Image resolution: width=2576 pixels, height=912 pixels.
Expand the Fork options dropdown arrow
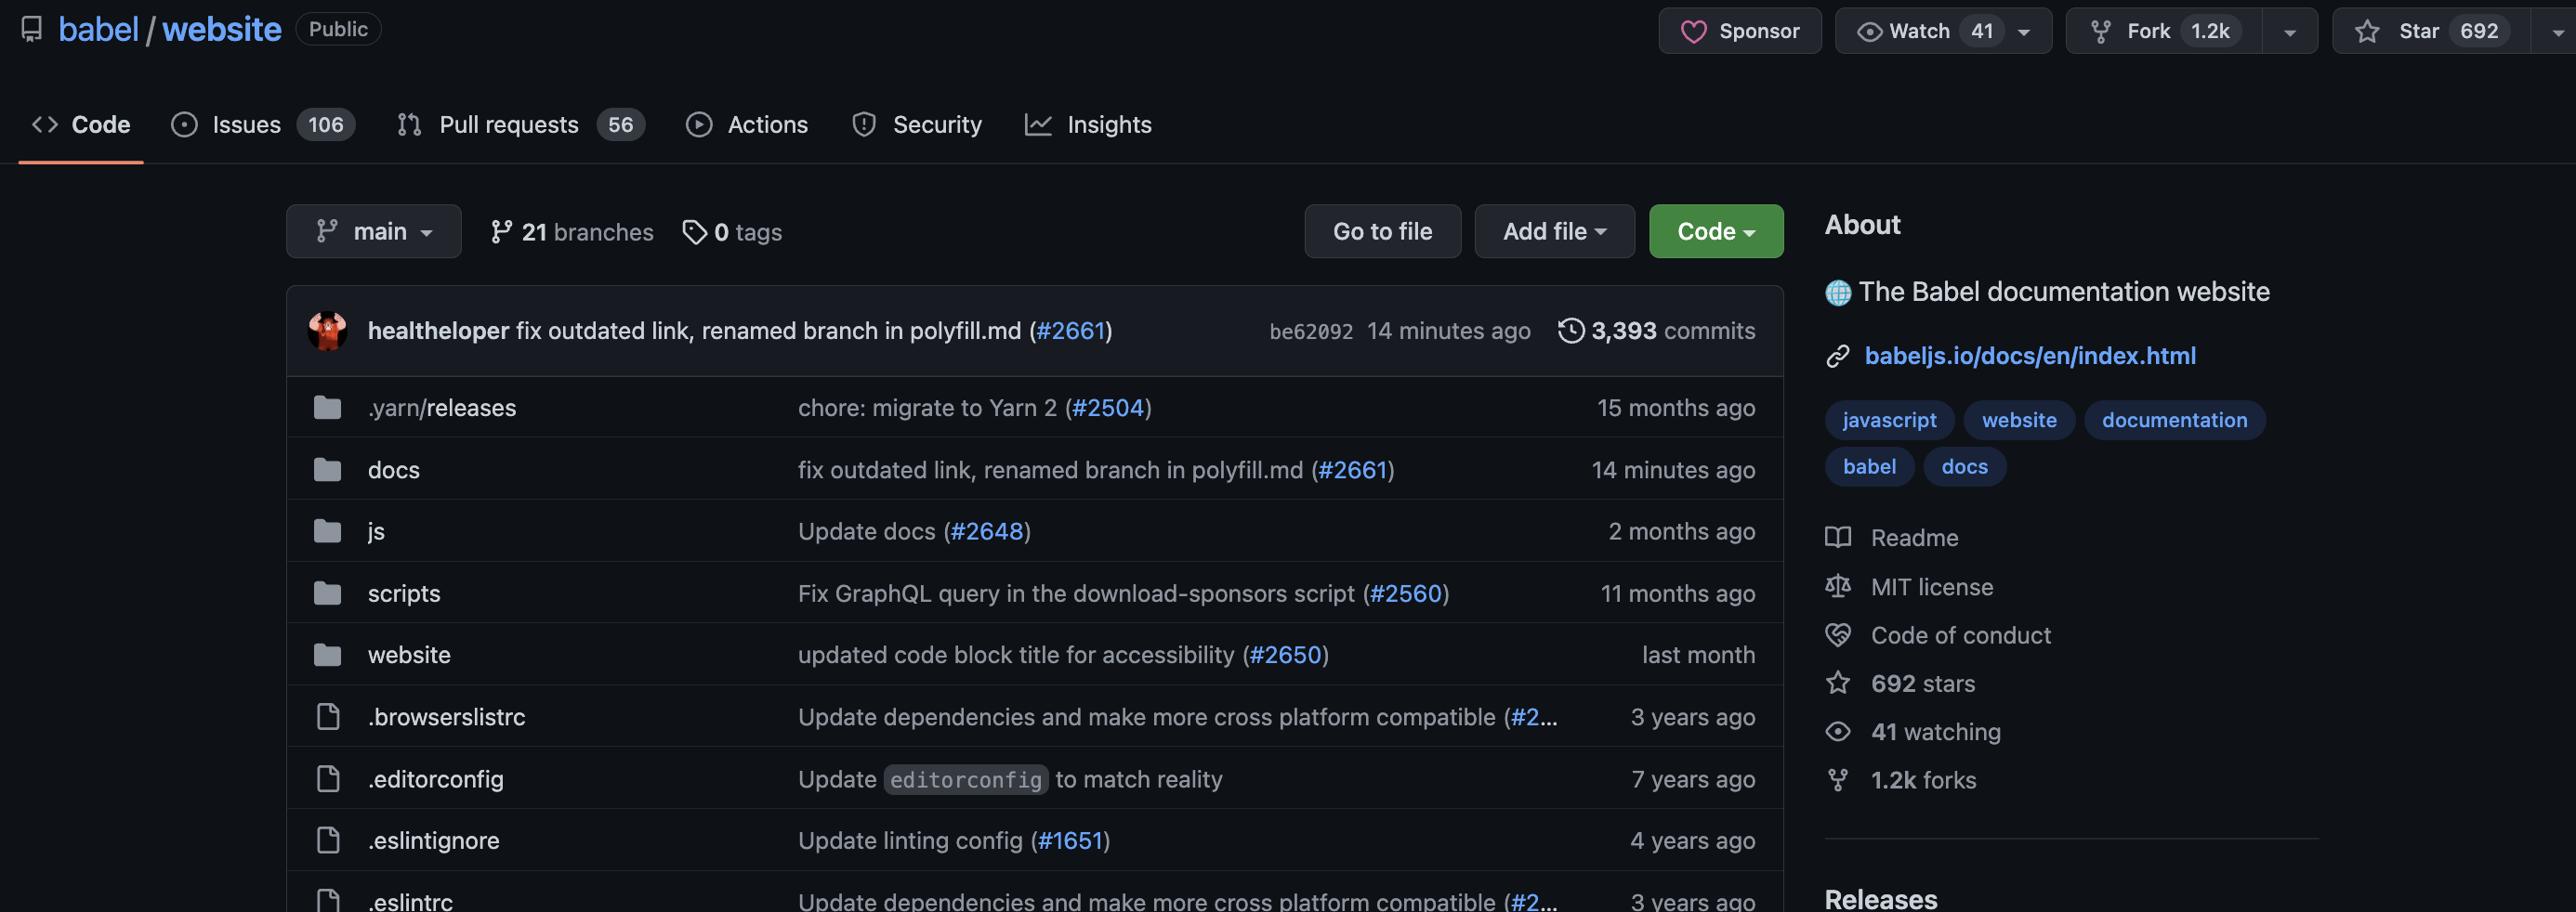pos(2289,31)
